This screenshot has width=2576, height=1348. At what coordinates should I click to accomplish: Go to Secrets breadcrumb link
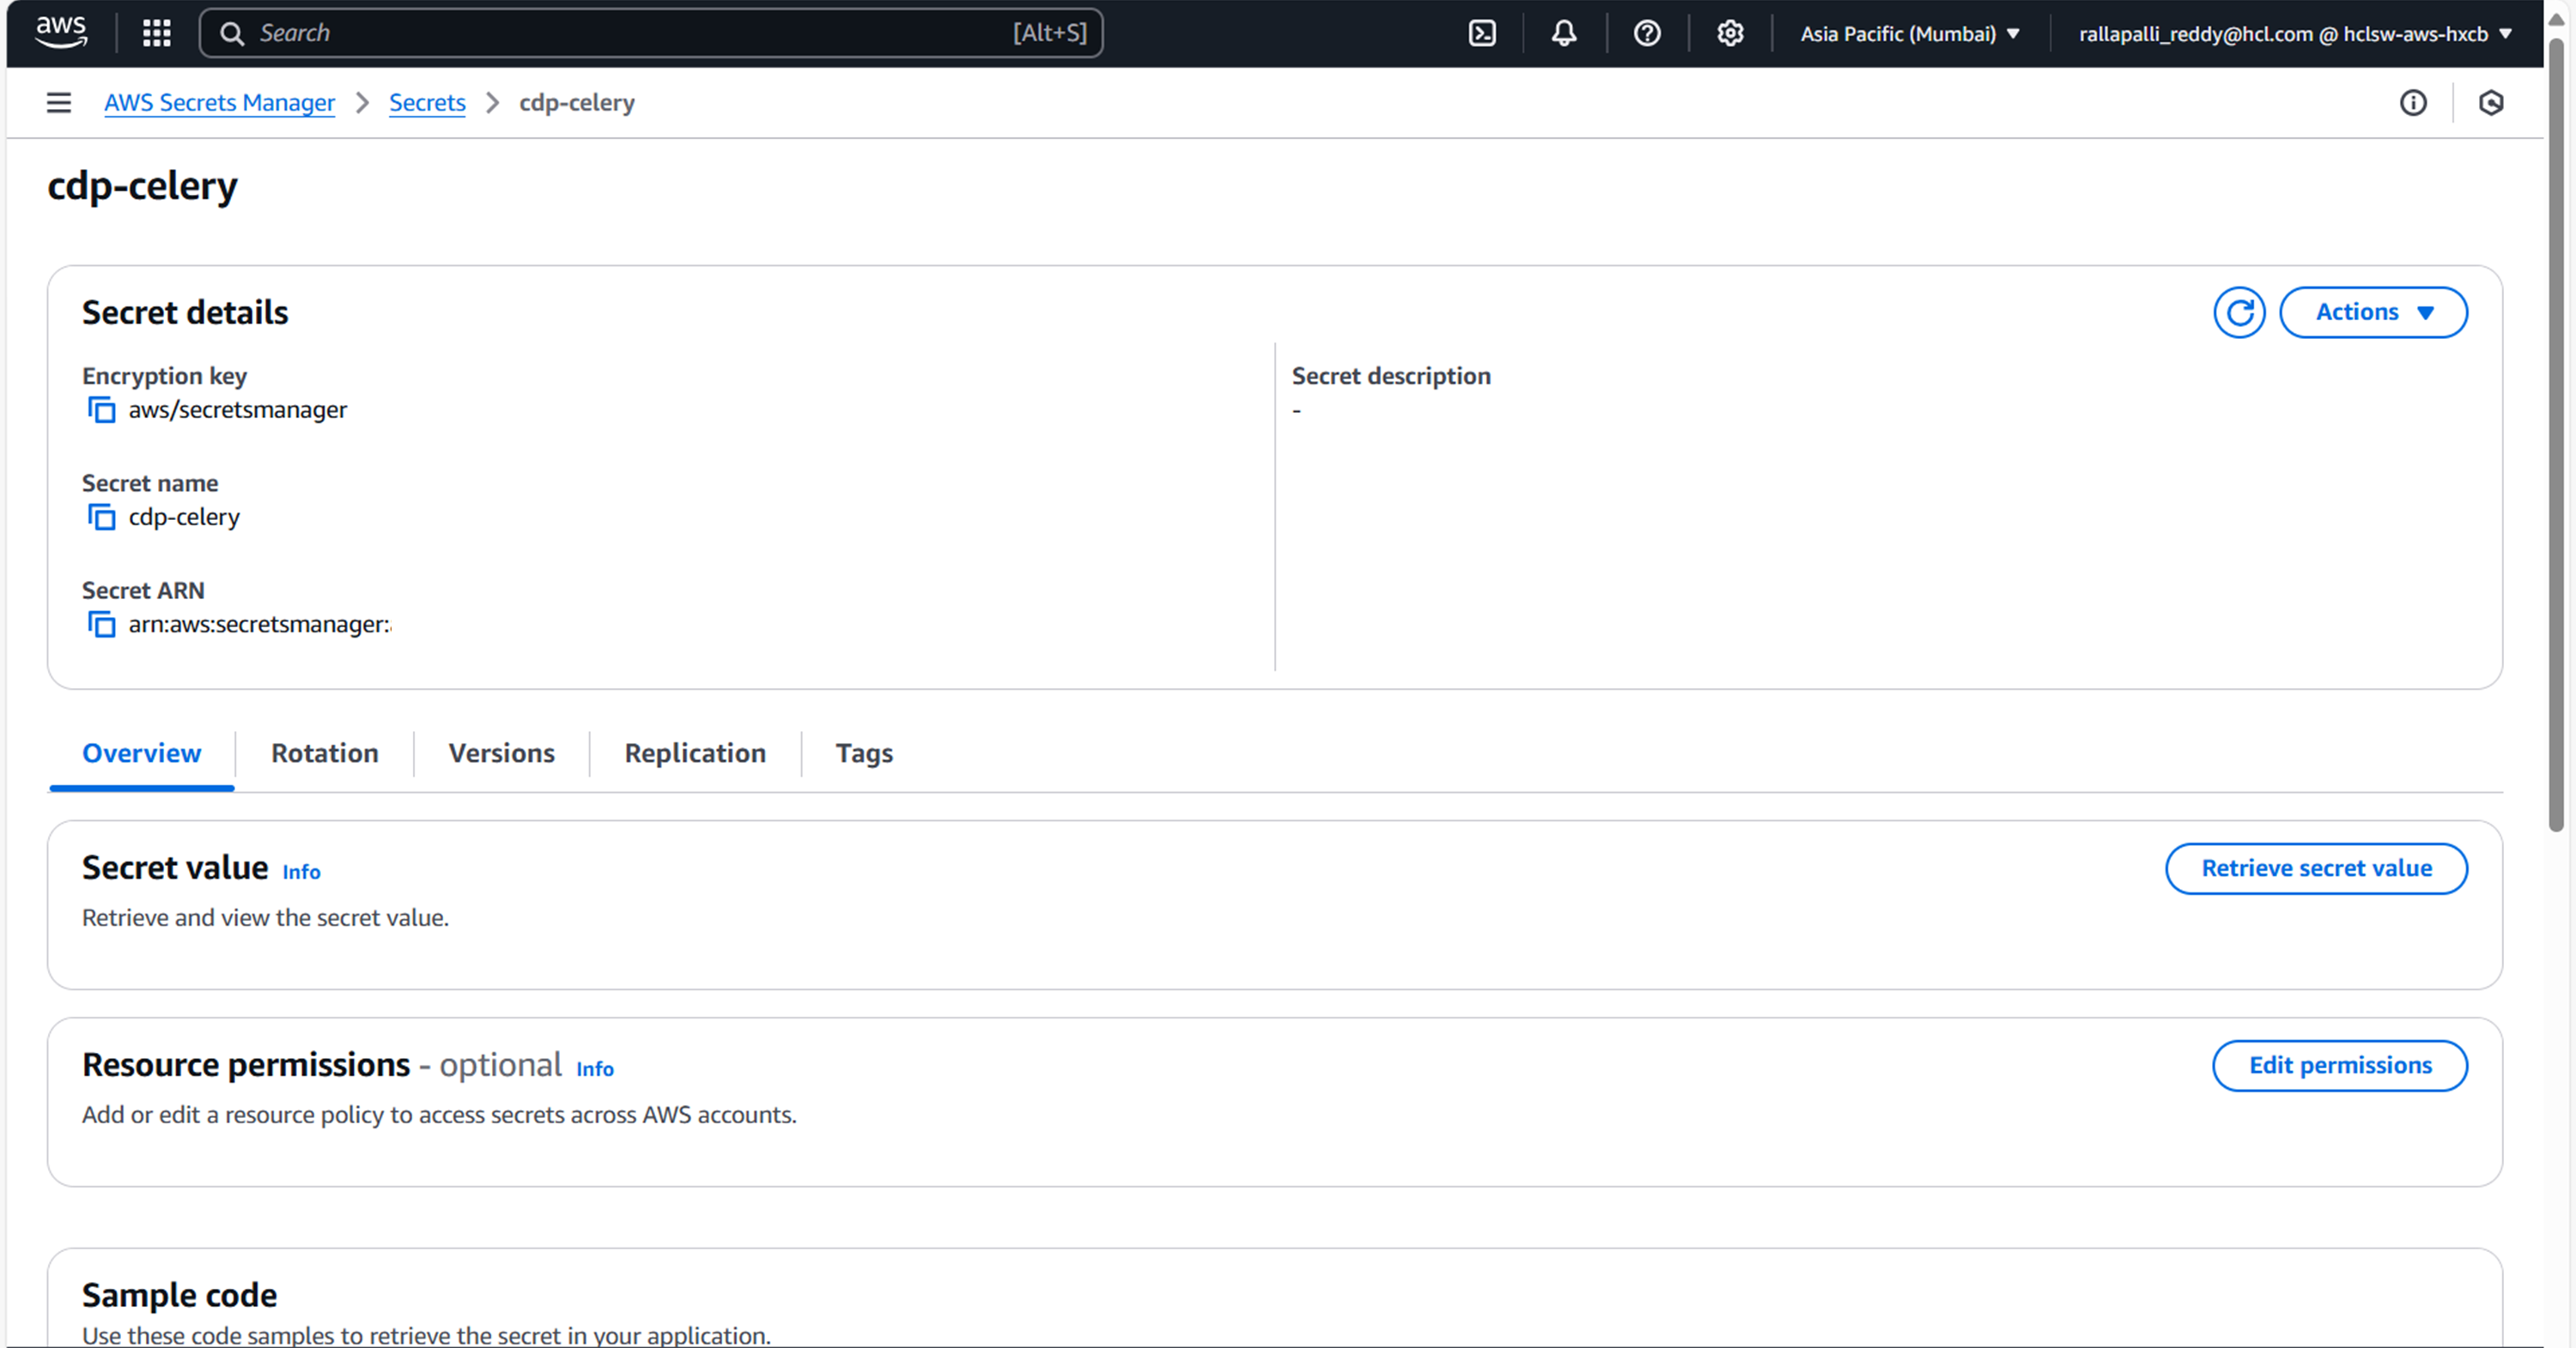[x=427, y=102]
